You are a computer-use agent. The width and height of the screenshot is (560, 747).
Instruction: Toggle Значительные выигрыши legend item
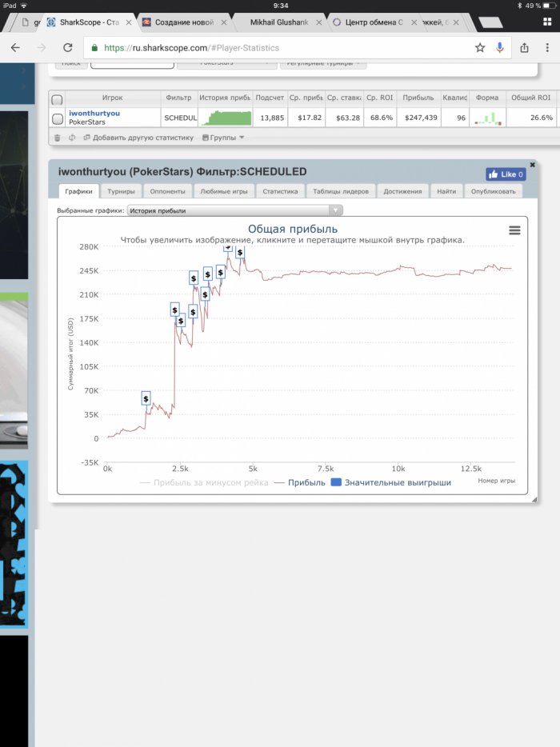(x=391, y=482)
